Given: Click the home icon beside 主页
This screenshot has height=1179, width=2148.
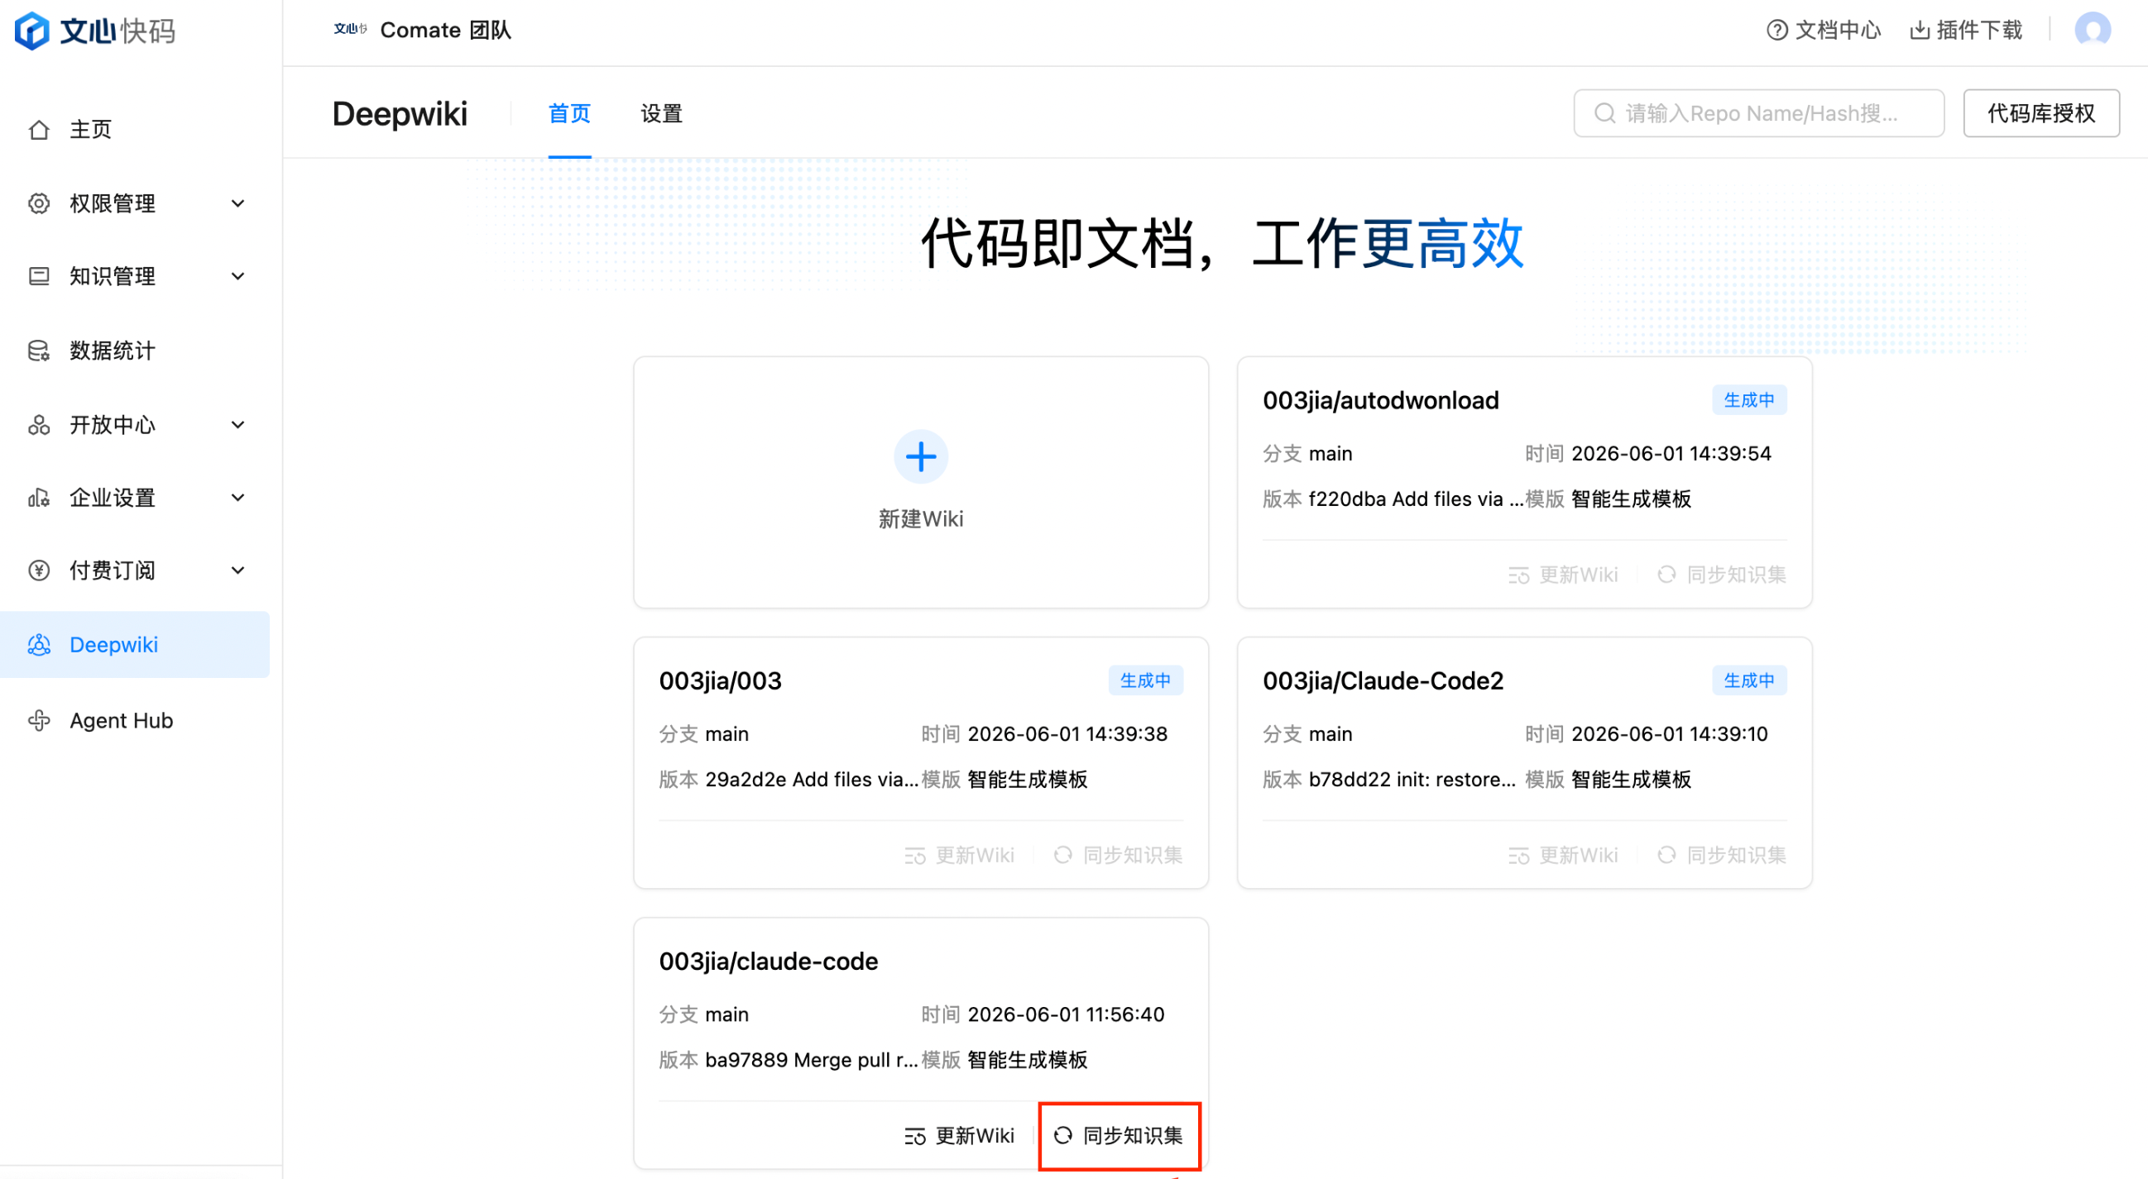Looking at the screenshot, I should pyautogui.click(x=38, y=130).
